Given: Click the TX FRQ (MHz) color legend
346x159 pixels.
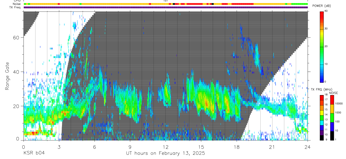Looking at the screenshot, I should [x=322, y=118].
